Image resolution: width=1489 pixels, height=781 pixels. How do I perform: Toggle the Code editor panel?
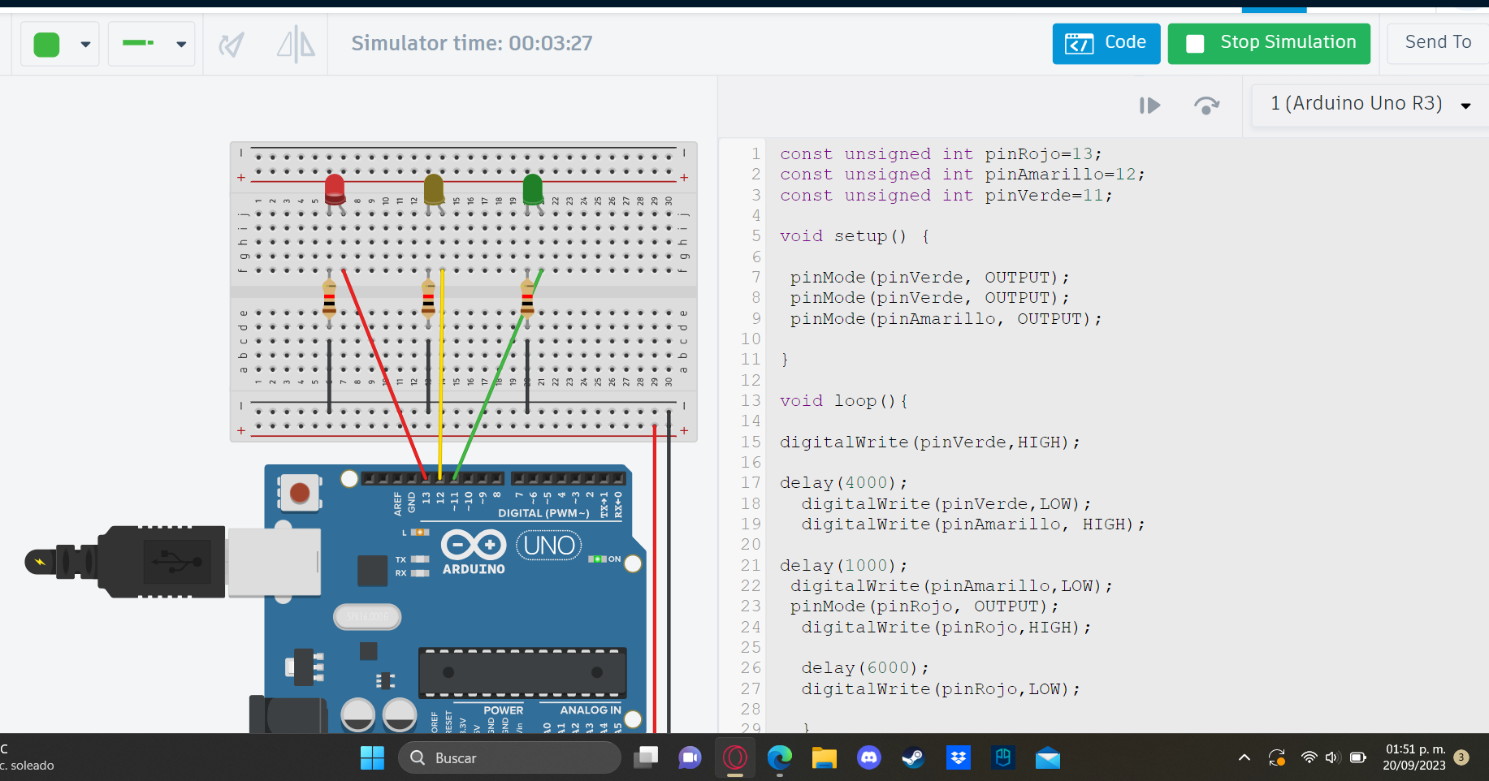[1106, 43]
